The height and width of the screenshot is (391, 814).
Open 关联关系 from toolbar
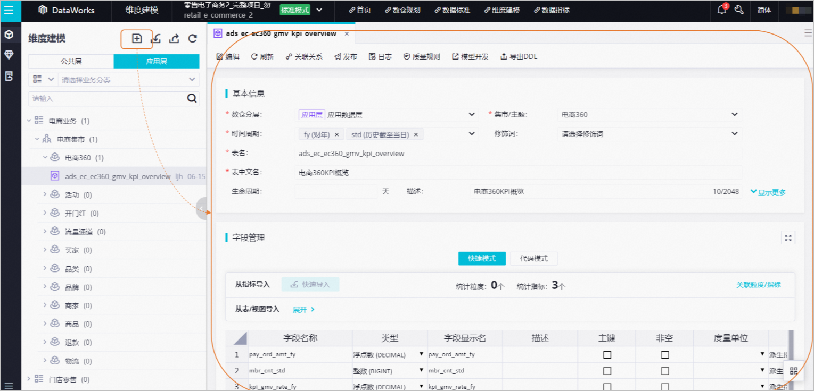[x=304, y=56]
